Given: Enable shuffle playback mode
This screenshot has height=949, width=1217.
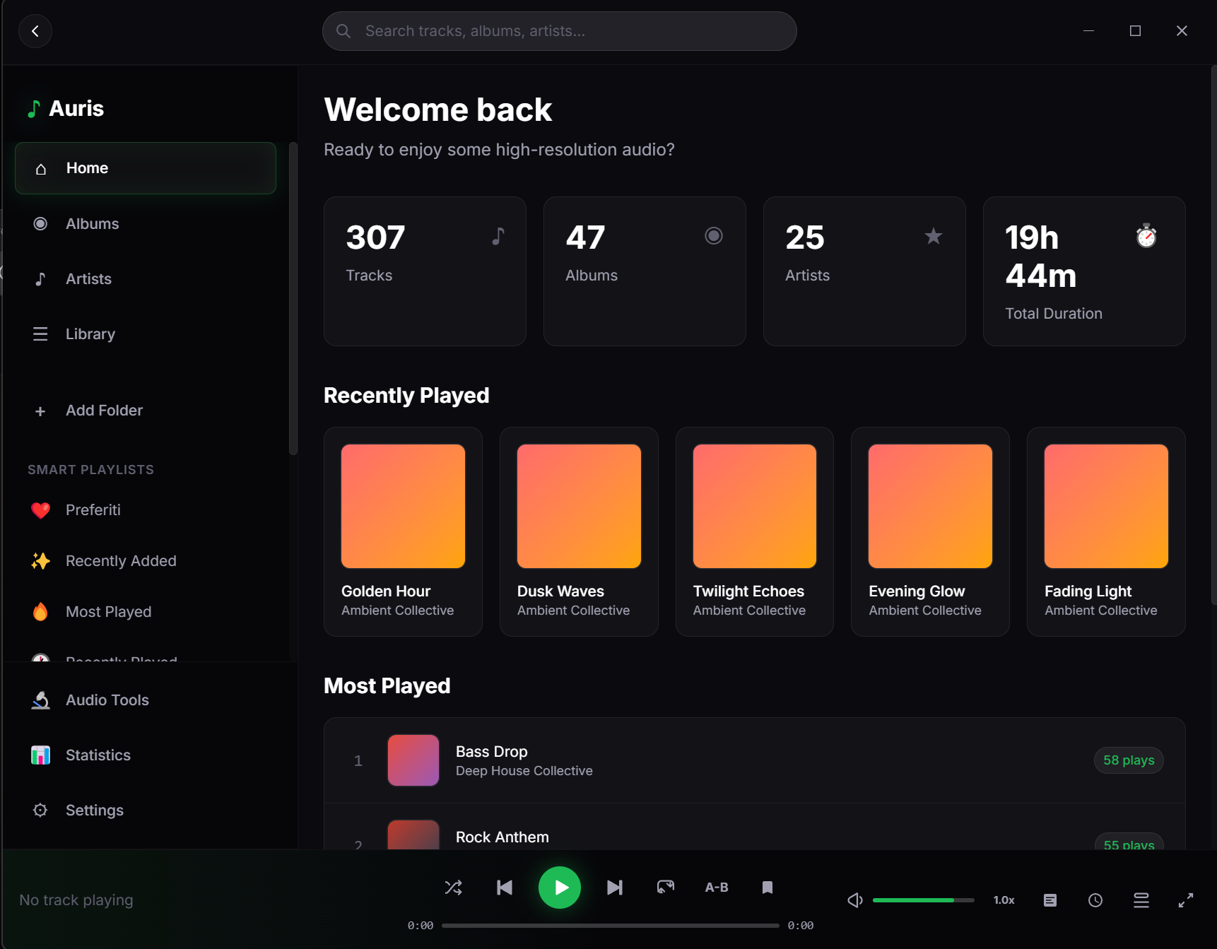Looking at the screenshot, I should click(x=453, y=888).
